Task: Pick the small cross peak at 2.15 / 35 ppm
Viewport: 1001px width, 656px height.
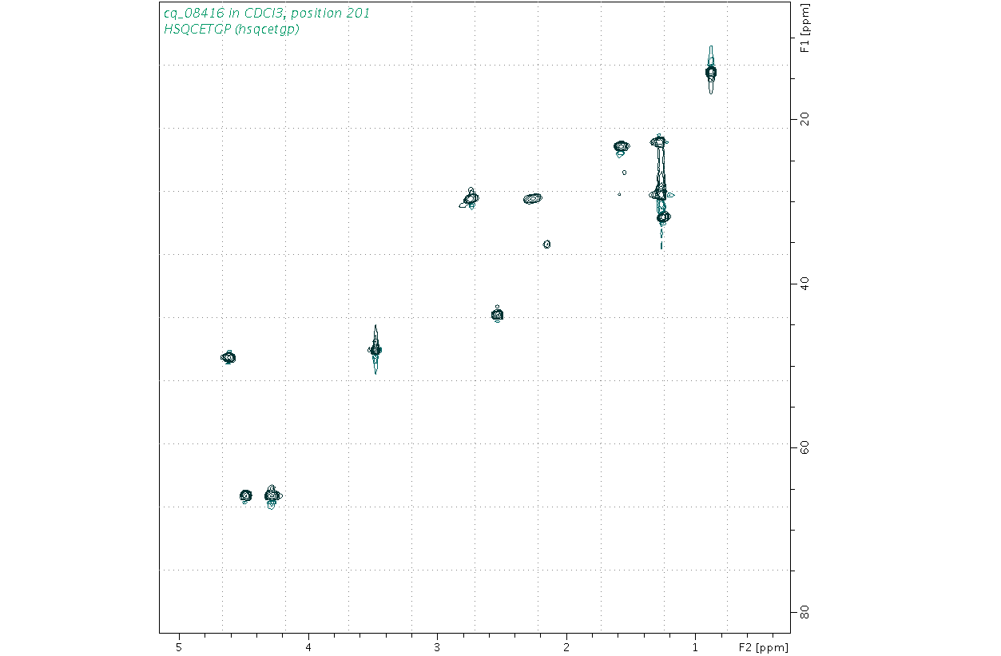Action: [546, 244]
